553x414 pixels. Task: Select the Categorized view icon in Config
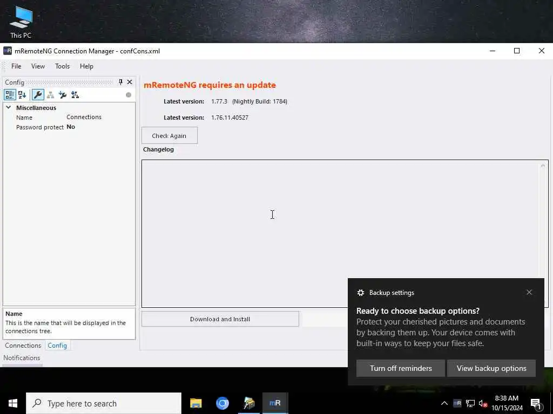[x=10, y=95]
